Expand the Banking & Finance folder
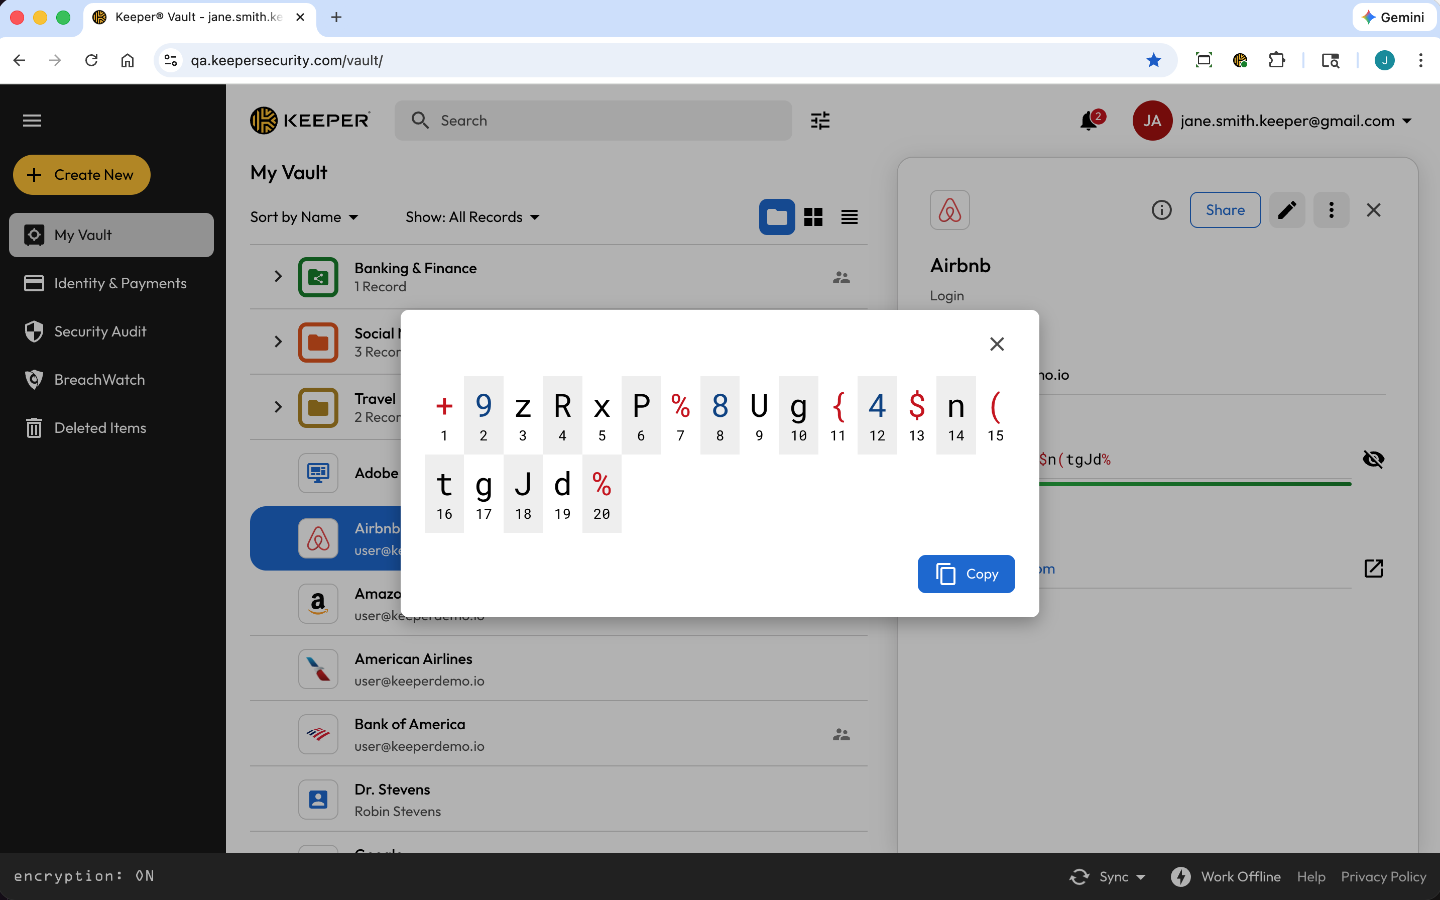The width and height of the screenshot is (1440, 900). [x=278, y=277]
